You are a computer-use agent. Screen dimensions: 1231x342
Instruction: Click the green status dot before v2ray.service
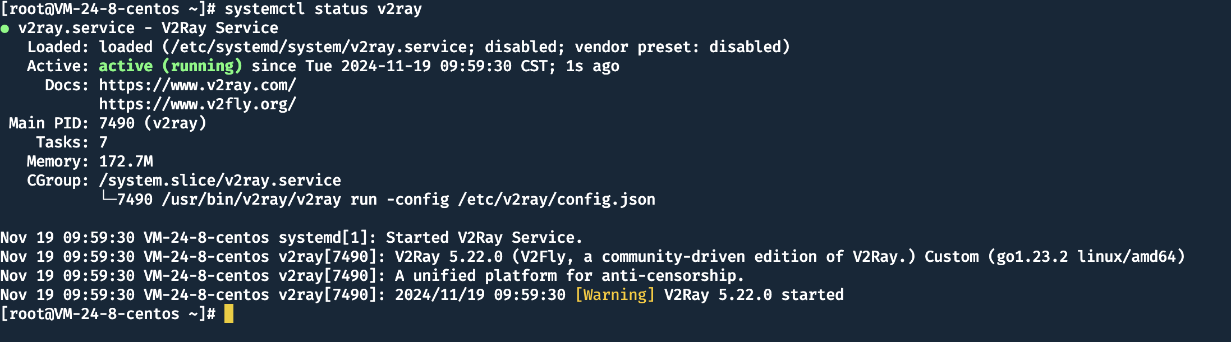pos(4,29)
